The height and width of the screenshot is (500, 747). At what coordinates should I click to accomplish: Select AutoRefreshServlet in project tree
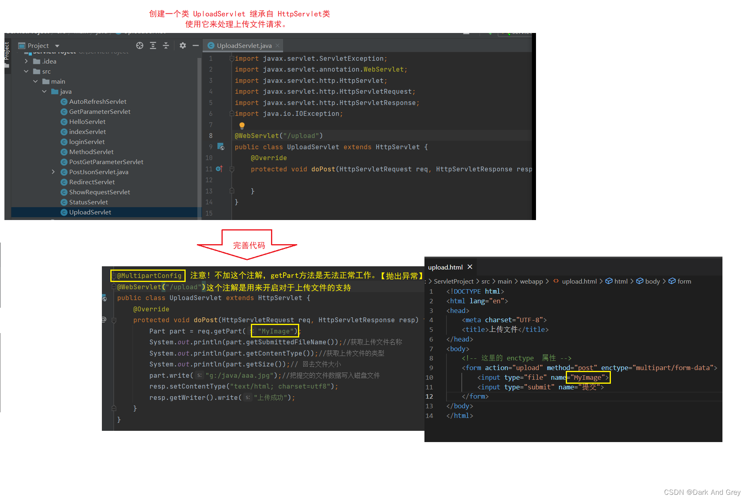pos(98,101)
